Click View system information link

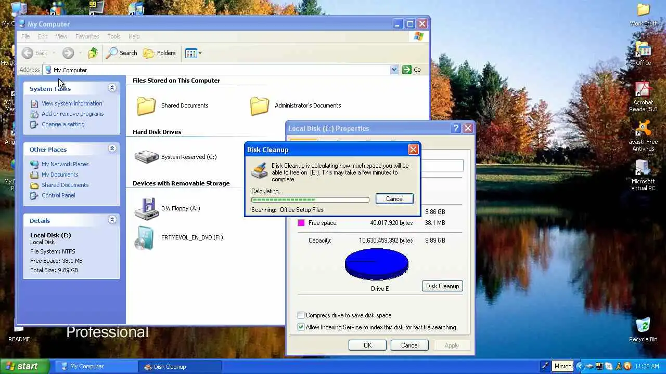[x=72, y=103]
